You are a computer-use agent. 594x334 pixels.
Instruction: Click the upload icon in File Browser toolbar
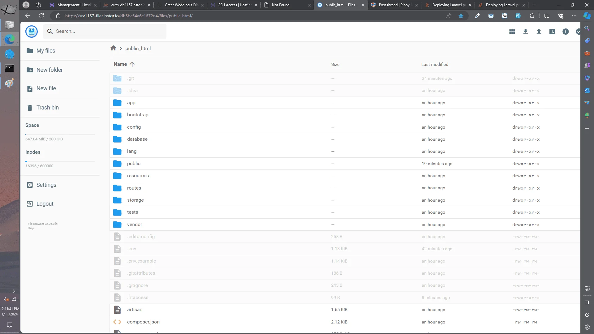pos(539,32)
